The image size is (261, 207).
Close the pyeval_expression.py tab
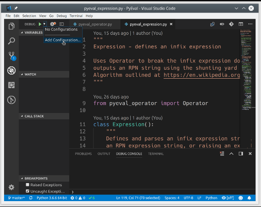[x=171, y=24]
